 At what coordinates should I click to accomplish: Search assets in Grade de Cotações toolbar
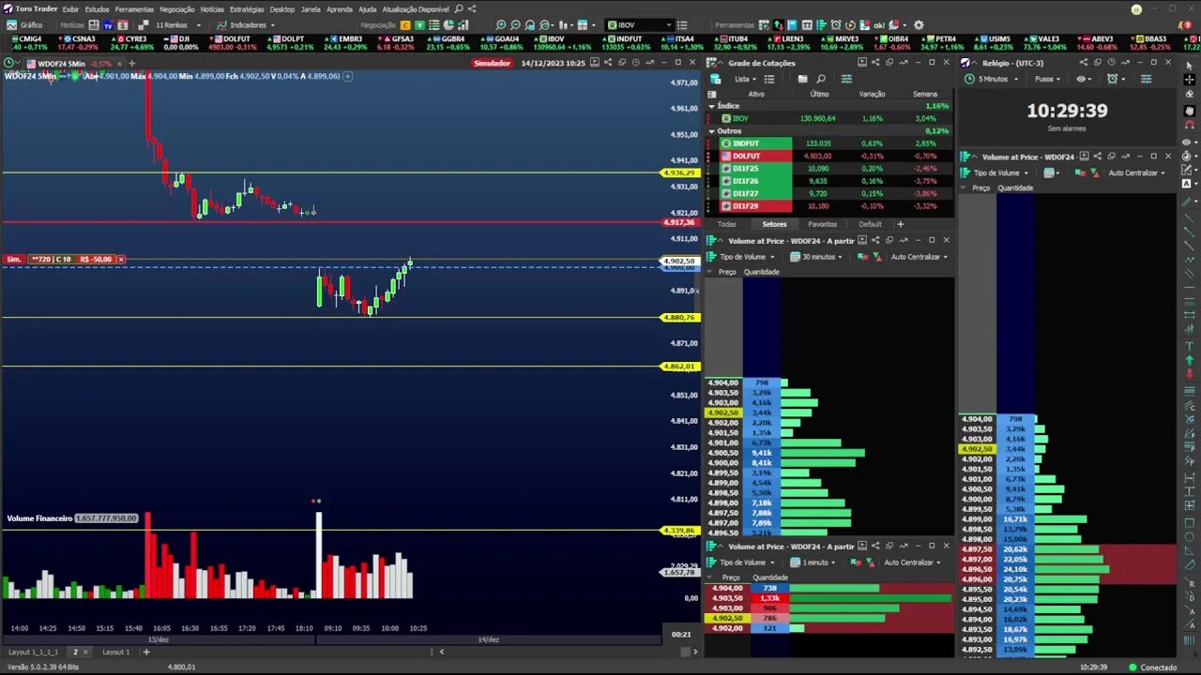click(x=821, y=79)
